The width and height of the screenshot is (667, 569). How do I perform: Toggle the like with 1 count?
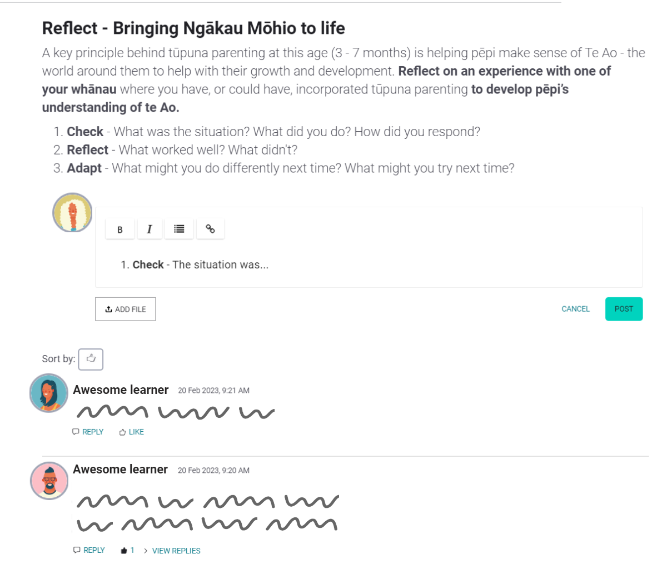point(127,550)
